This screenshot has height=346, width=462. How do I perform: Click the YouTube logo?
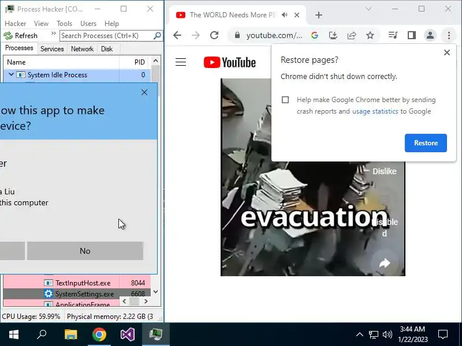coord(229,62)
